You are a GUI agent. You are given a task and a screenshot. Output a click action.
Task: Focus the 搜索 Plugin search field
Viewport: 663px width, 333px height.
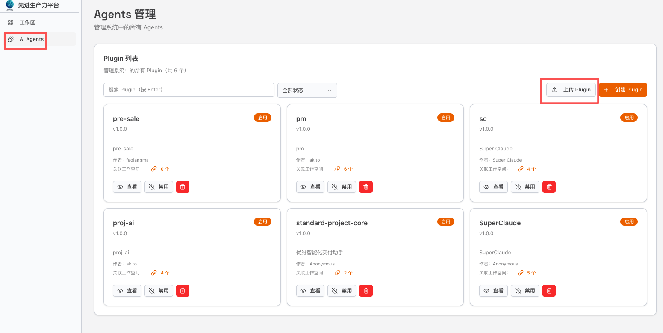[x=189, y=90]
